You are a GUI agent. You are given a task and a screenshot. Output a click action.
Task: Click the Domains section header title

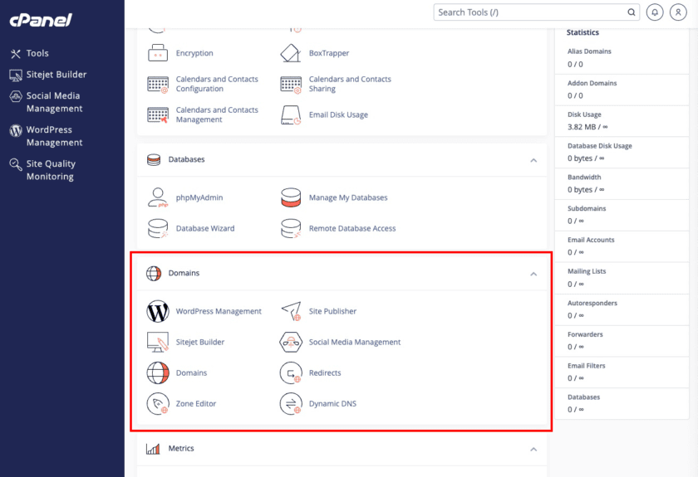tap(184, 273)
